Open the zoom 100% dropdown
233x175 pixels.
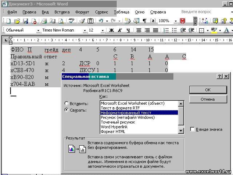[176, 21]
